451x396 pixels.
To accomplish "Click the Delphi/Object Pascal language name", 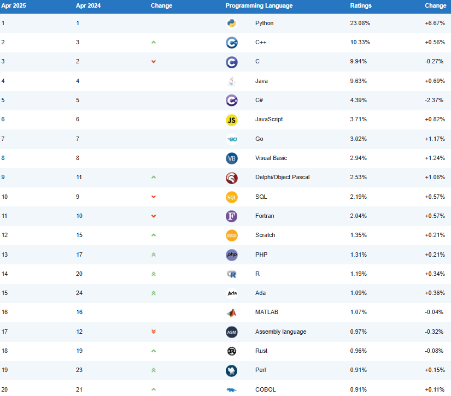I will [282, 177].
